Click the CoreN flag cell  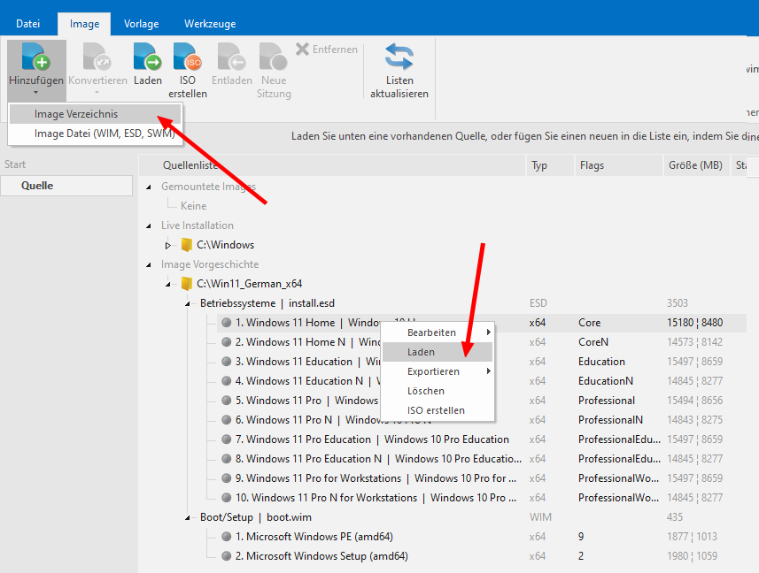(593, 342)
